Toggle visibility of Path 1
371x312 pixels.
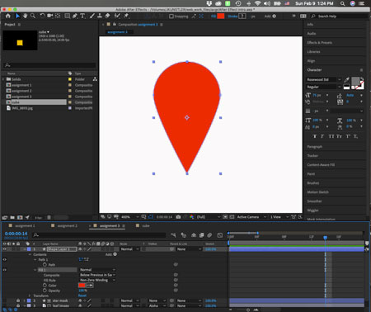pos(4,259)
